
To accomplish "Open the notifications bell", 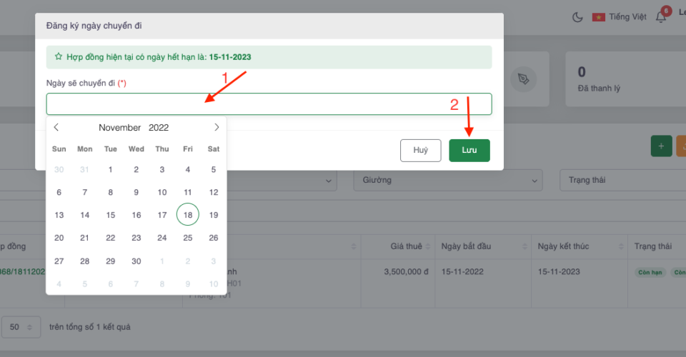I will [661, 17].
